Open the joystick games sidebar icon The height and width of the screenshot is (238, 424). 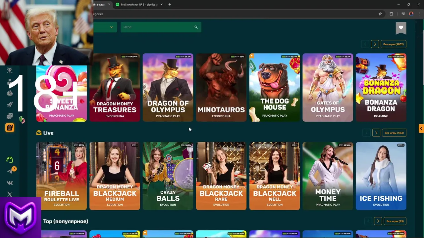point(10,93)
